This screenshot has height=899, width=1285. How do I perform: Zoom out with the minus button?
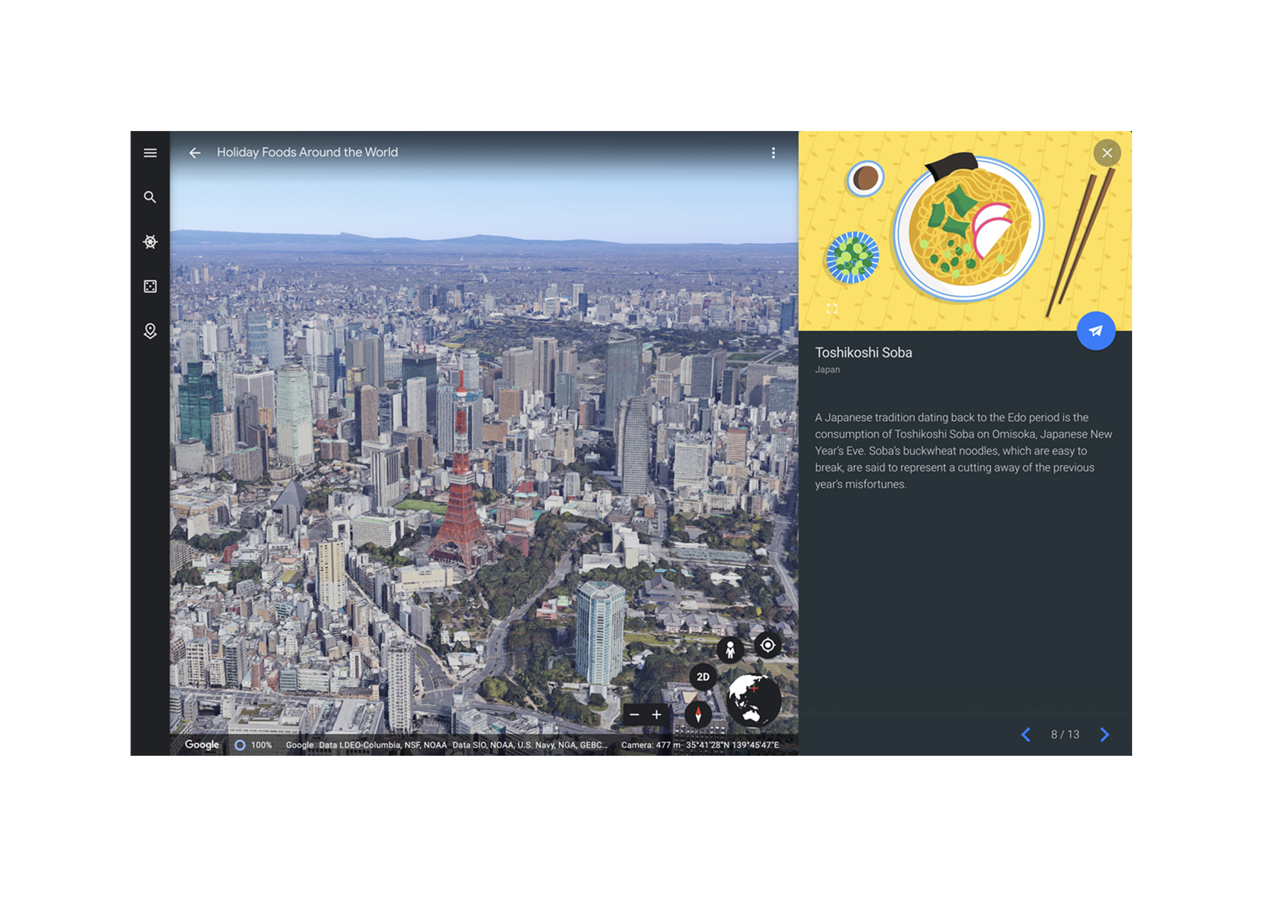634,715
